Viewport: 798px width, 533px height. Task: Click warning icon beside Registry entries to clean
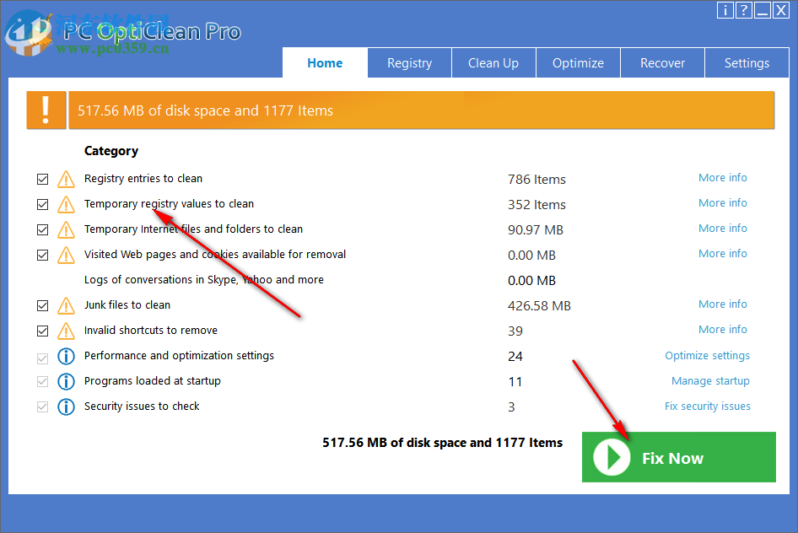pos(66,179)
